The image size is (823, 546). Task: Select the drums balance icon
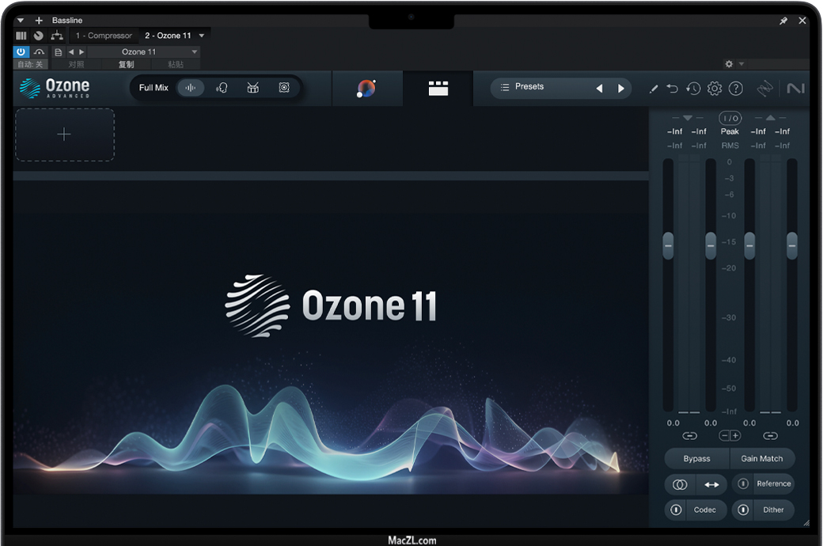(x=252, y=88)
